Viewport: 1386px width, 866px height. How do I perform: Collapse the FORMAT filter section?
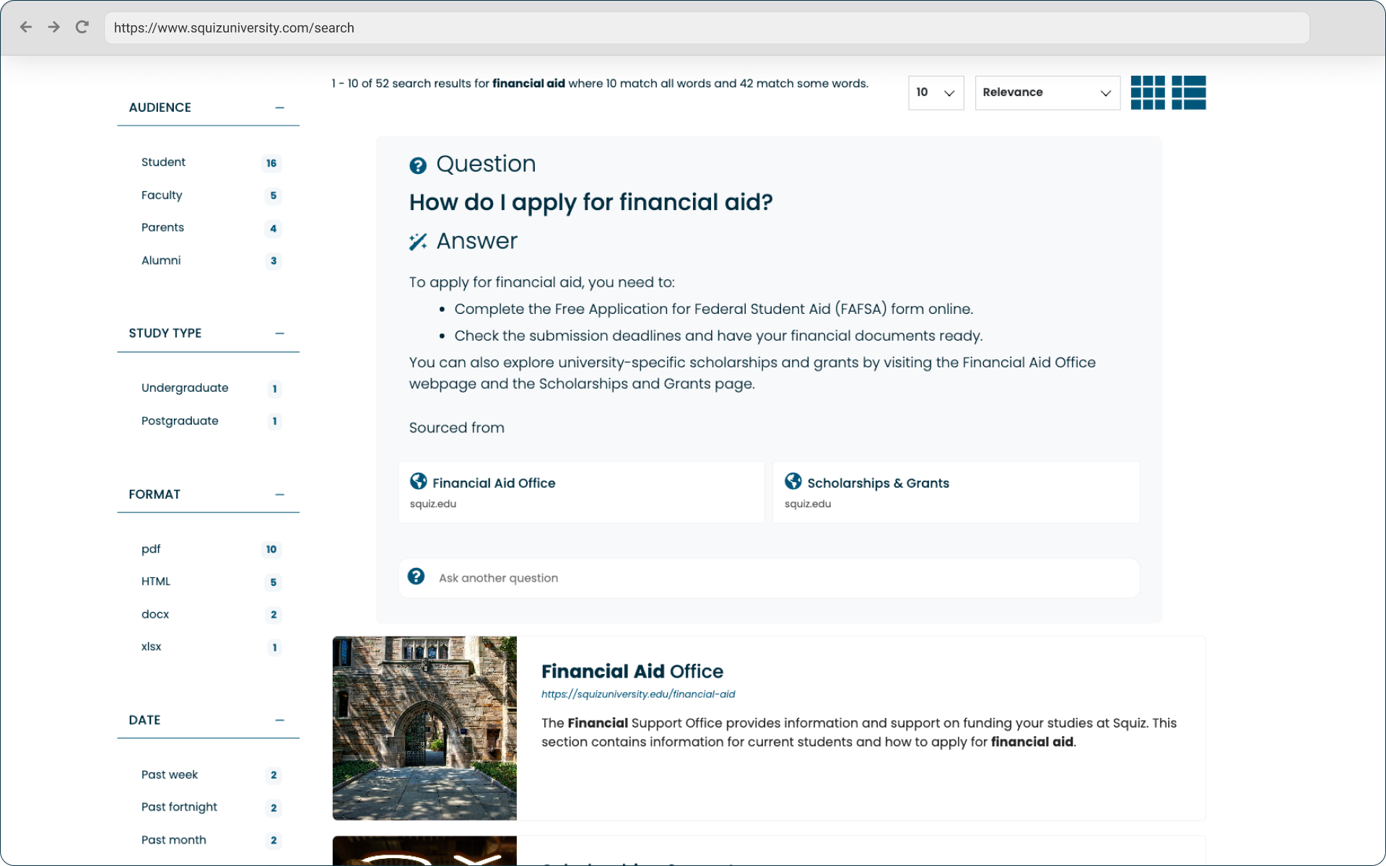pos(279,495)
